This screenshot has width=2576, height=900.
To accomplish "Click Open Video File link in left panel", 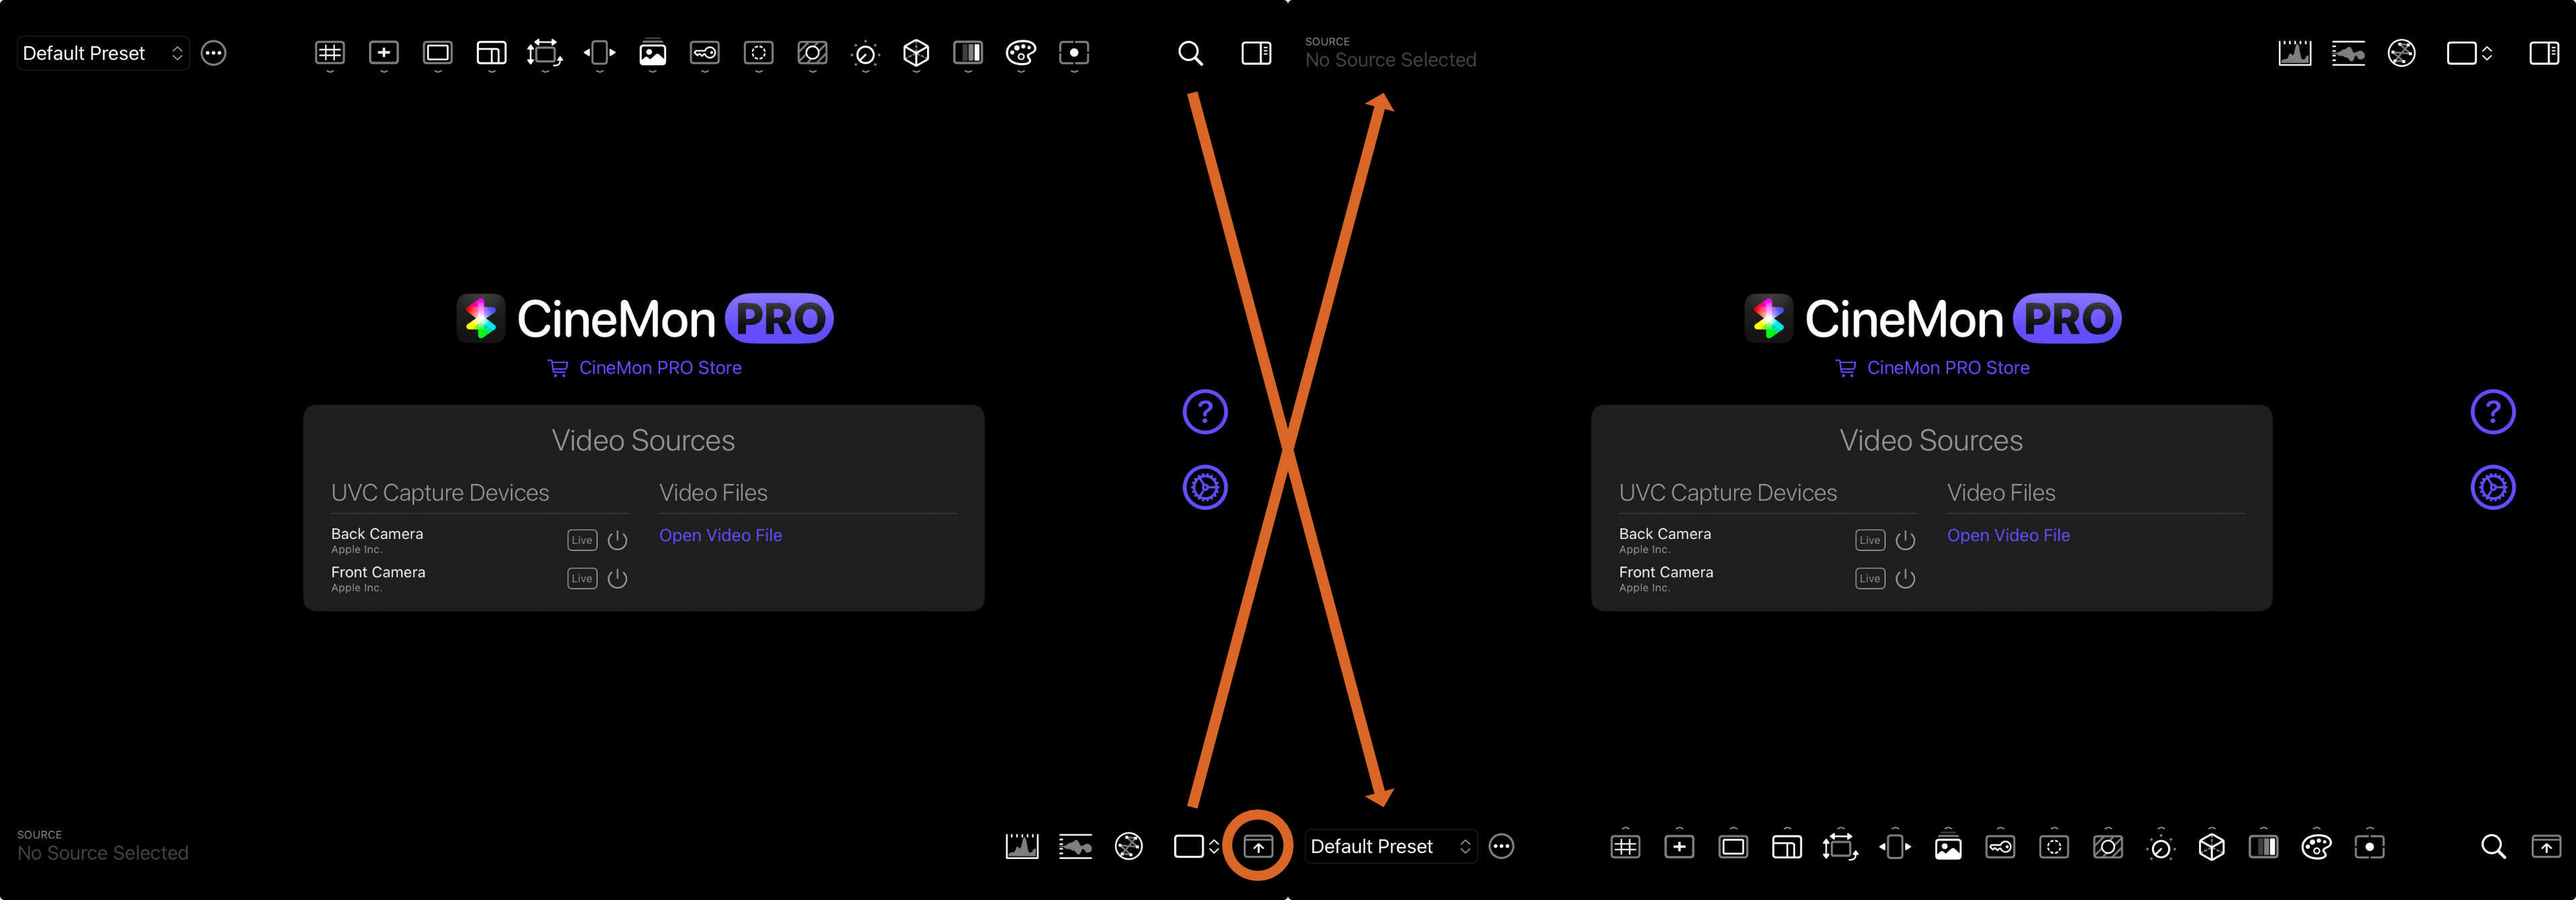I will (x=720, y=535).
